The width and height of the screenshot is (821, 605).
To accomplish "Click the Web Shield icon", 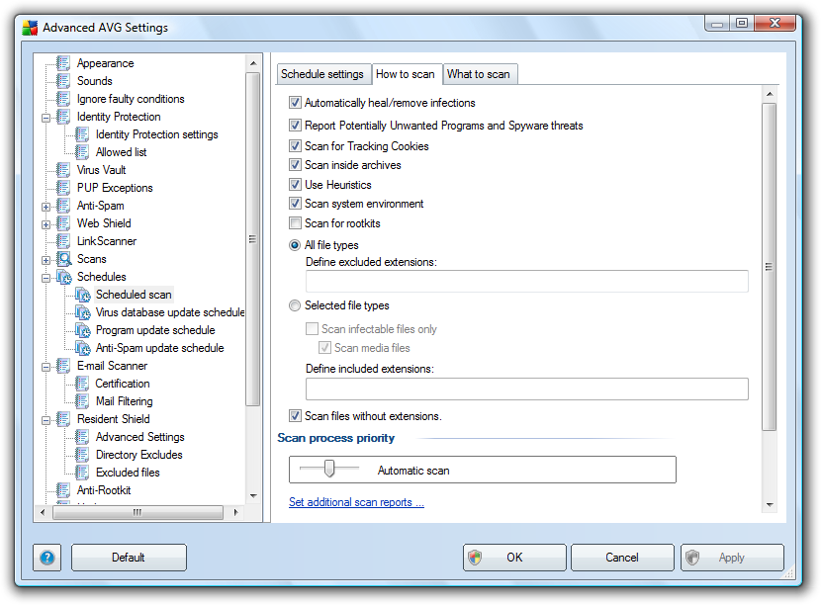I will point(63,223).
